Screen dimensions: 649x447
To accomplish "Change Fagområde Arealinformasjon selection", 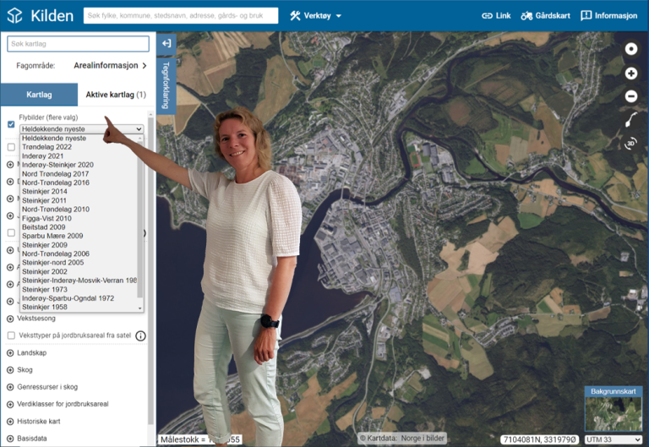I will coord(110,65).
